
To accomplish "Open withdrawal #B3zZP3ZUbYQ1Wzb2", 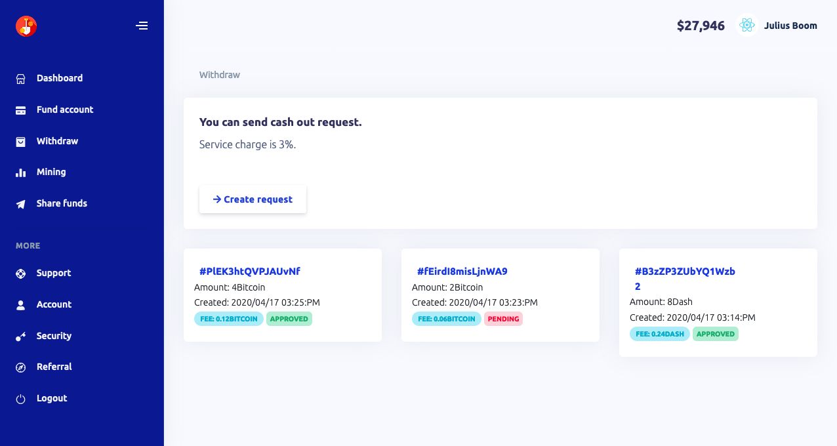I will coord(685,272).
